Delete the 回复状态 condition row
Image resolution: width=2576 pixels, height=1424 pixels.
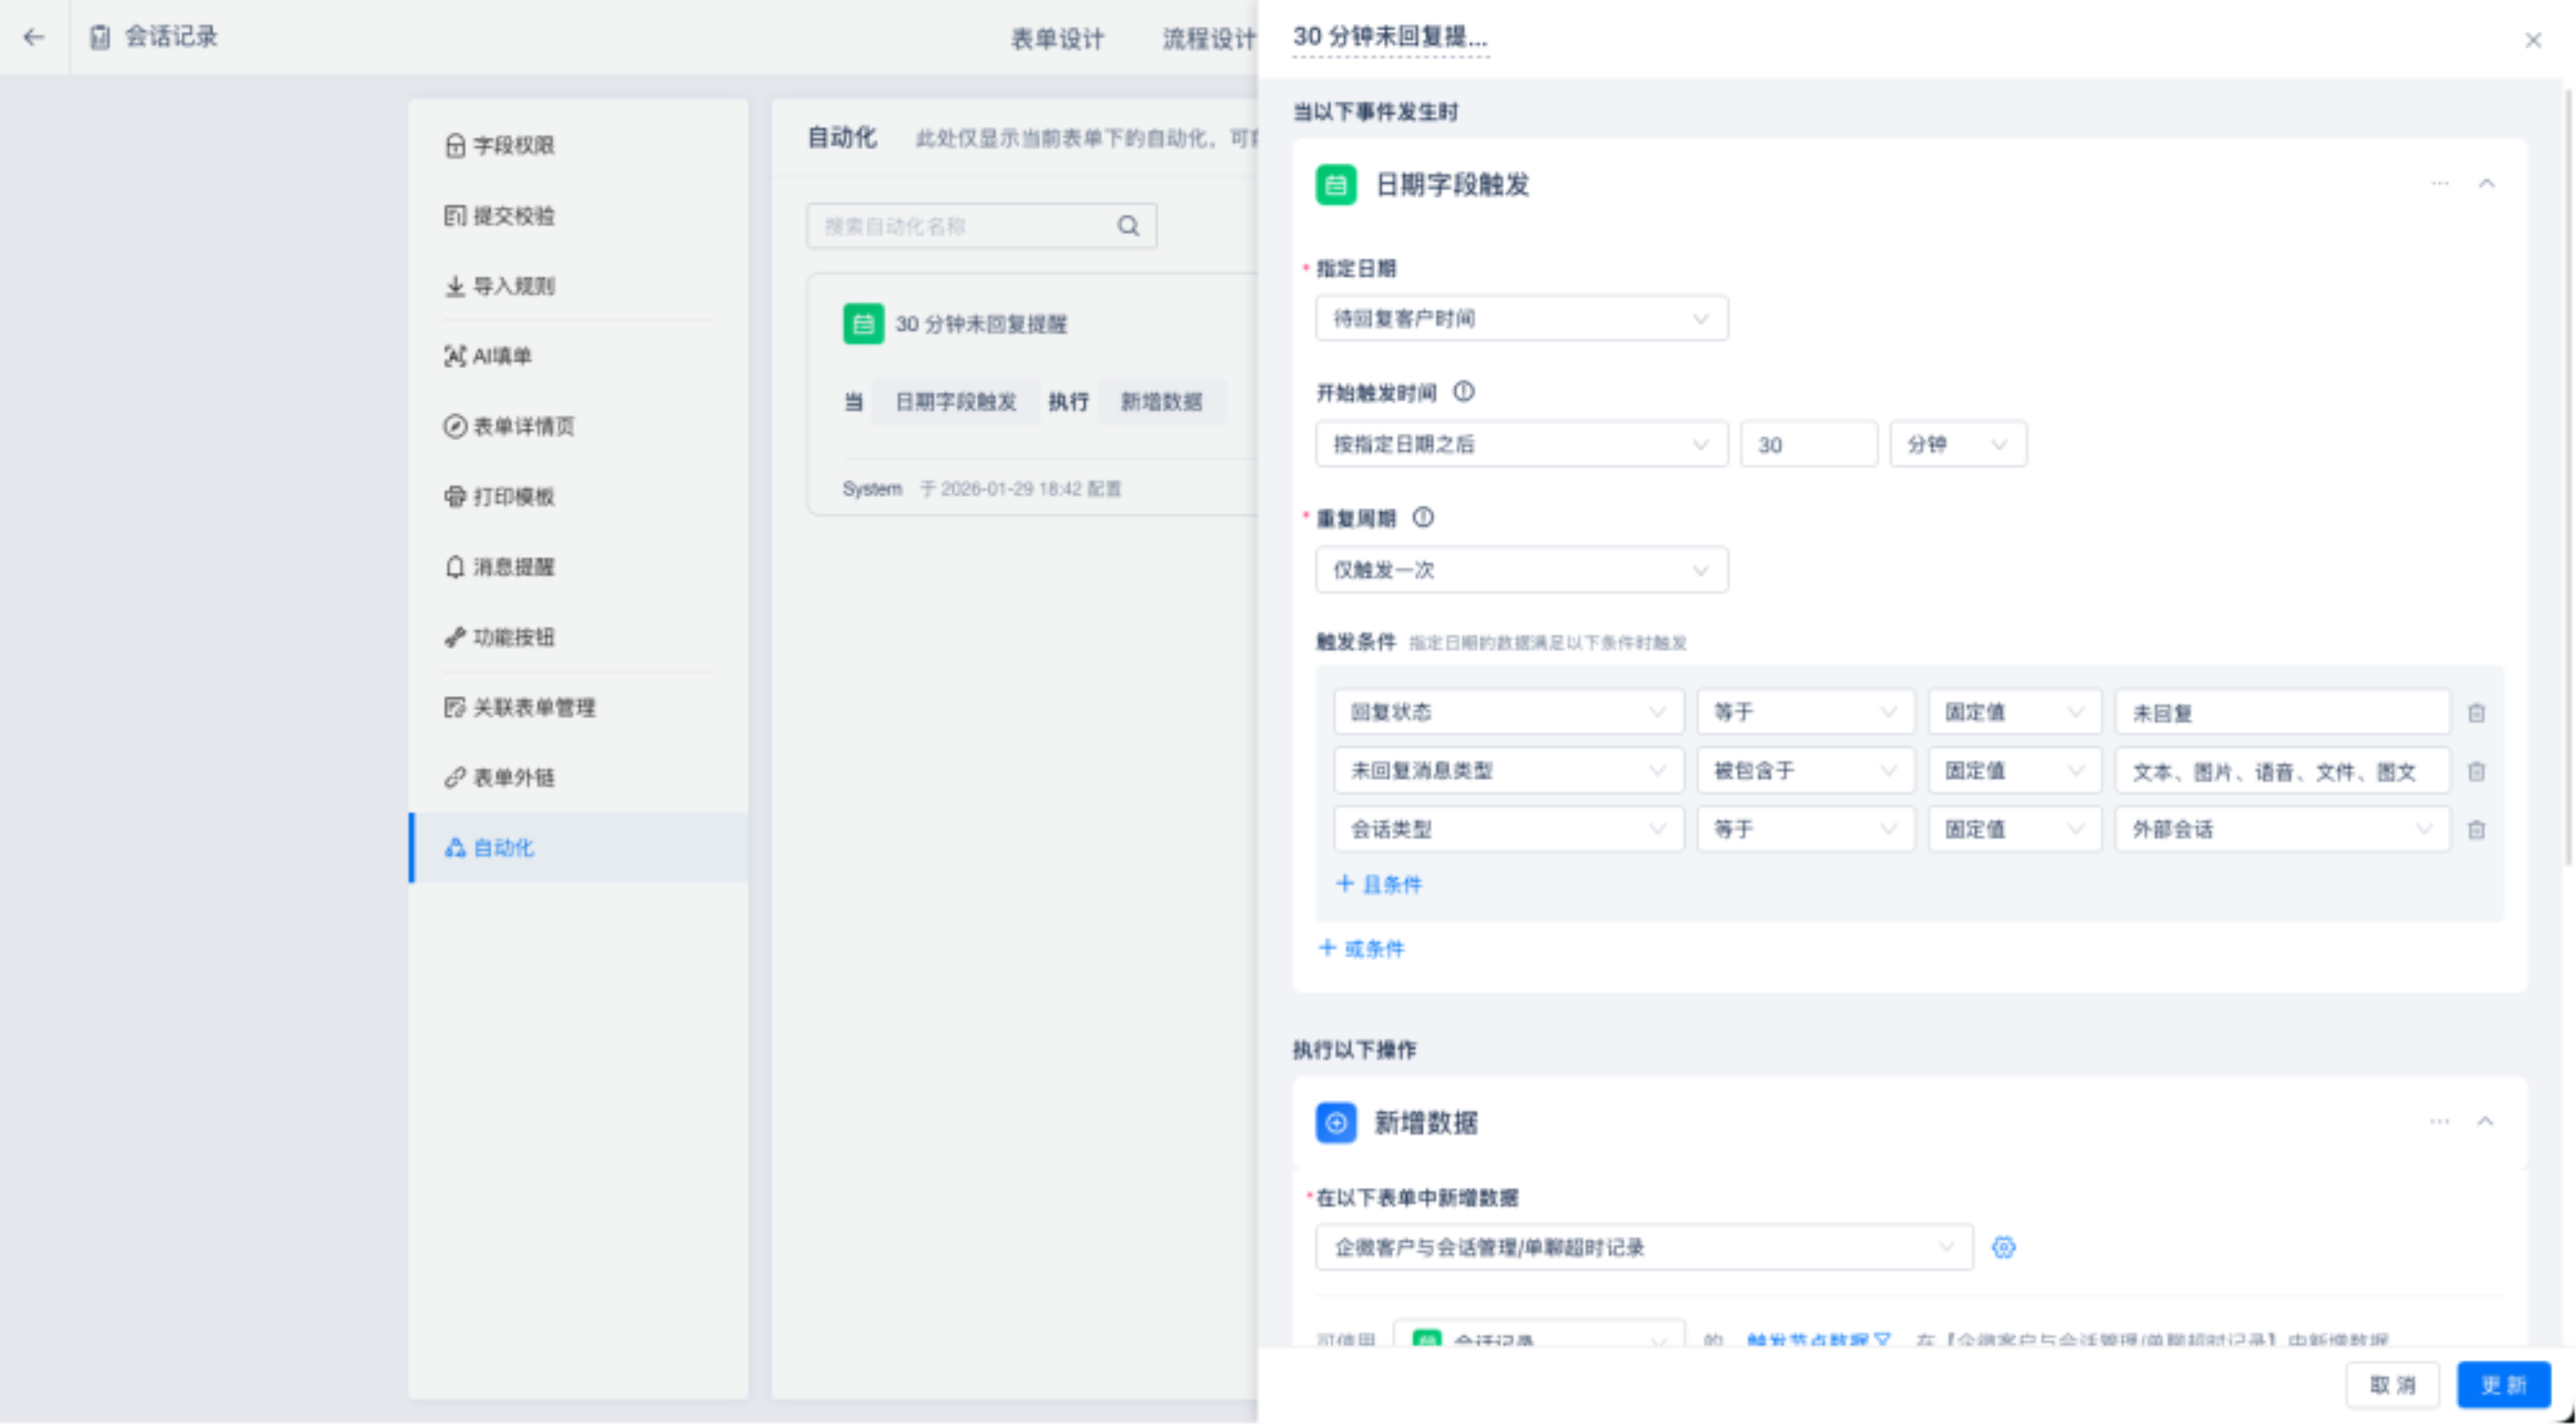(x=2476, y=713)
